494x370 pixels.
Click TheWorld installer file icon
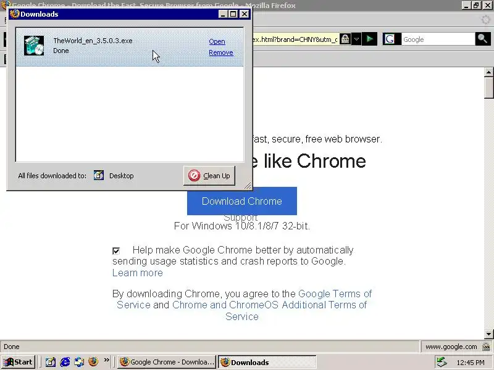34,46
